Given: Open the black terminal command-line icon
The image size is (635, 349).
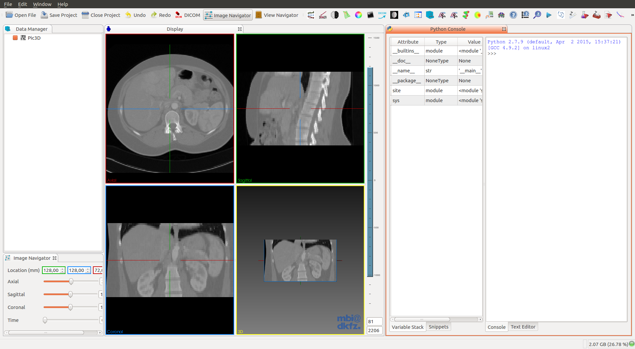Looking at the screenshot, I should (370, 15).
